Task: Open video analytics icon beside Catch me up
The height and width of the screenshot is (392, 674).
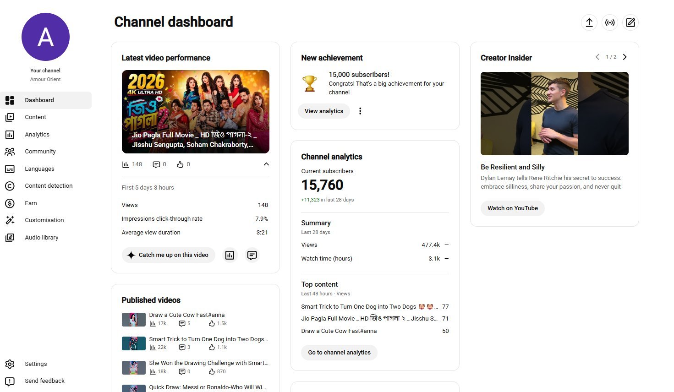Action: pos(230,255)
